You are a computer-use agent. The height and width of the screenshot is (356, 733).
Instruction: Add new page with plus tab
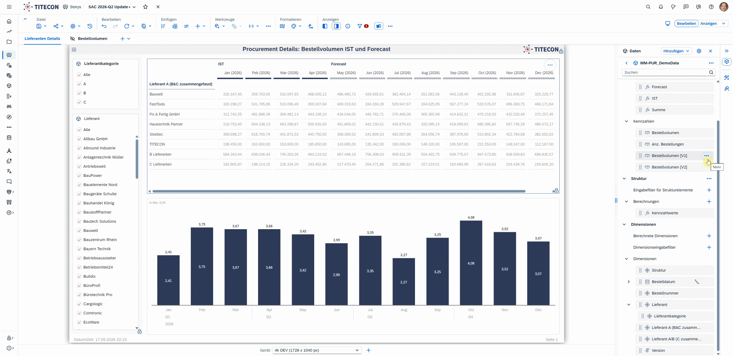coord(123,39)
